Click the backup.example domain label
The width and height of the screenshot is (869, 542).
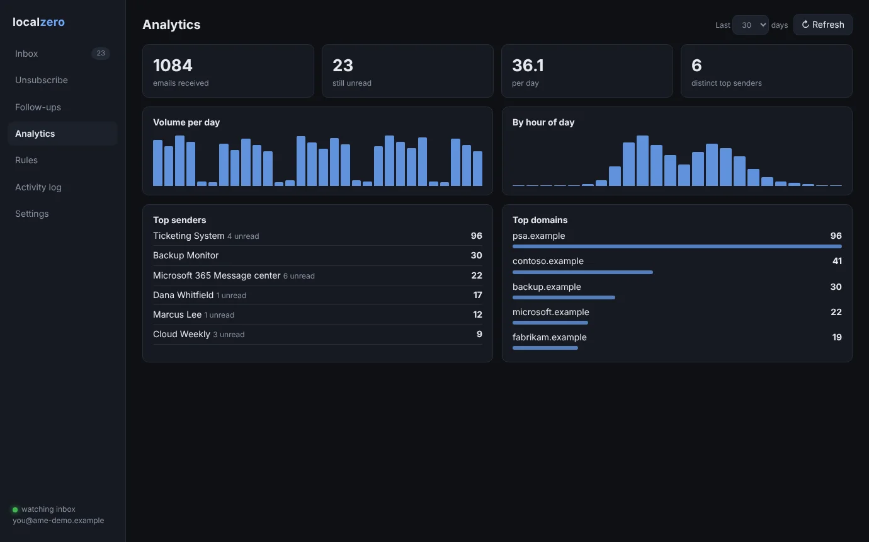(547, 287)
